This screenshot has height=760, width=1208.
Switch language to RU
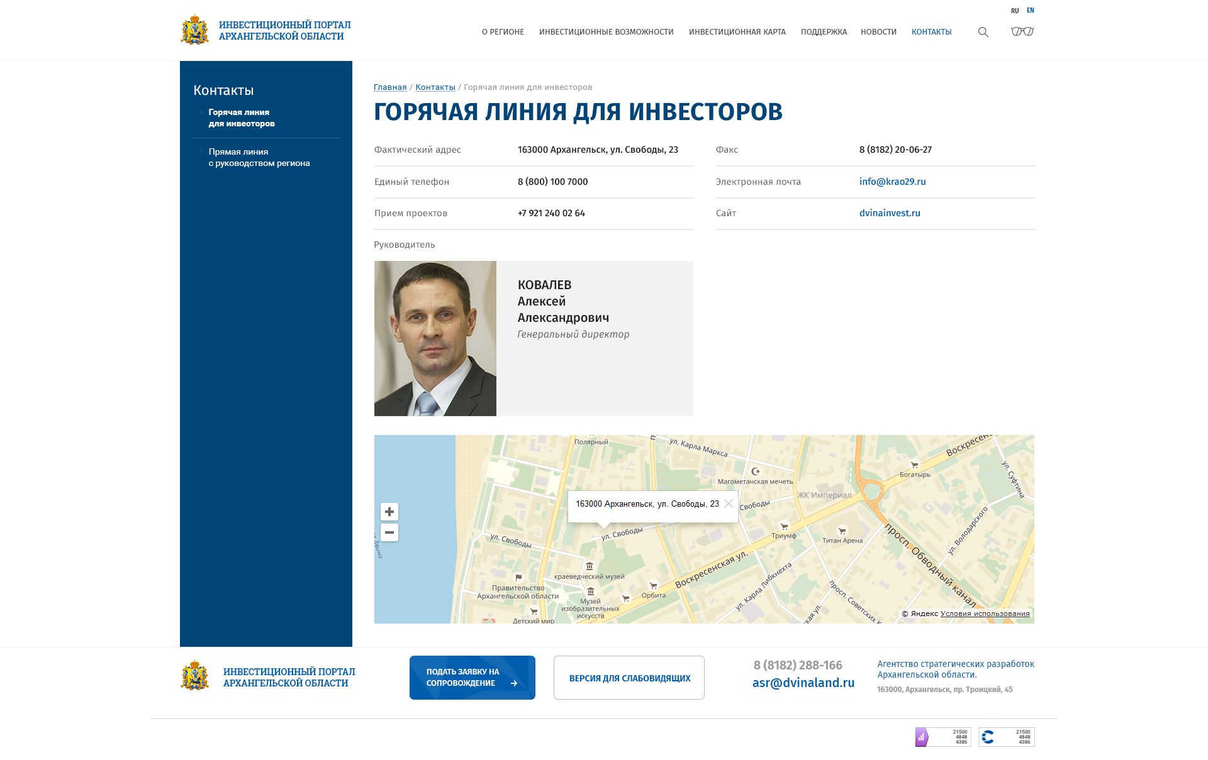(1015, 11)
